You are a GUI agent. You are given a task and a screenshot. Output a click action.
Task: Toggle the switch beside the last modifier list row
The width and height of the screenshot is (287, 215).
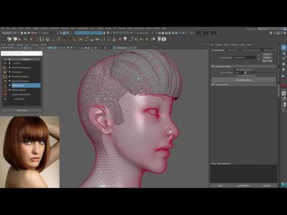pos(6,99)
